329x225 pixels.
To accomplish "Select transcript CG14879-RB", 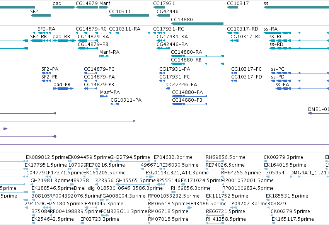I will [x=88, y=48].
